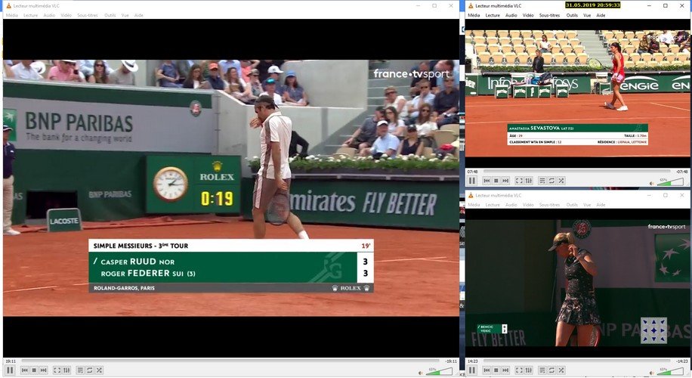
Task: Jump to next media in Bencic-Vekic window
Action: (505, 370)
